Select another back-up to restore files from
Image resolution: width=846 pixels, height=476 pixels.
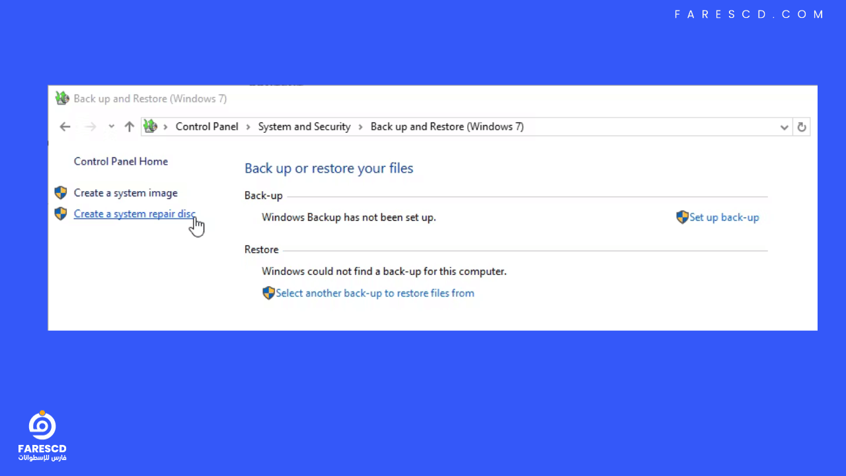click(375, 293)
